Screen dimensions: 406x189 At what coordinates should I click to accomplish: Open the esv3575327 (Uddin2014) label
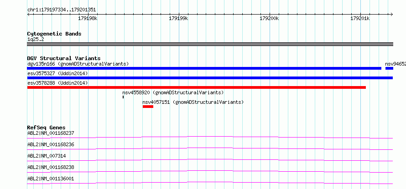point(57,73)
